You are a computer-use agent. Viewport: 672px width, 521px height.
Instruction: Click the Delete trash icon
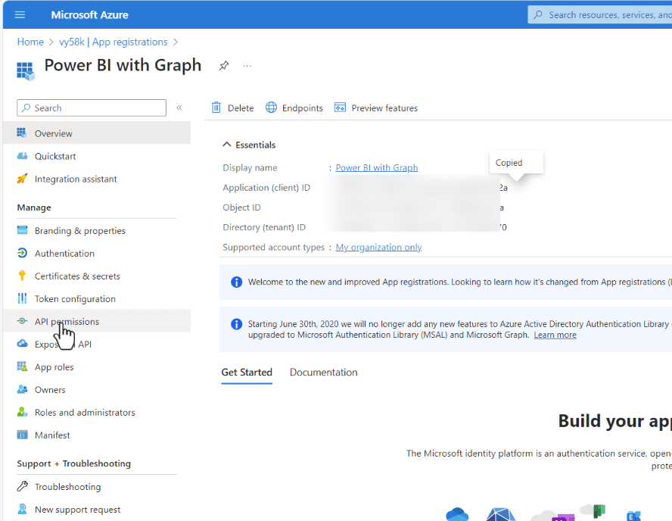click(216, 108)
